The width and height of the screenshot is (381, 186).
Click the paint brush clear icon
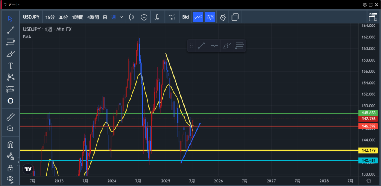[223, 17]
